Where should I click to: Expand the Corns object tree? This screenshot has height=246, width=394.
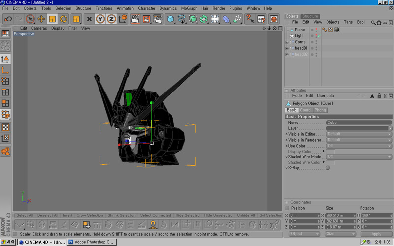tap(287, 42)
